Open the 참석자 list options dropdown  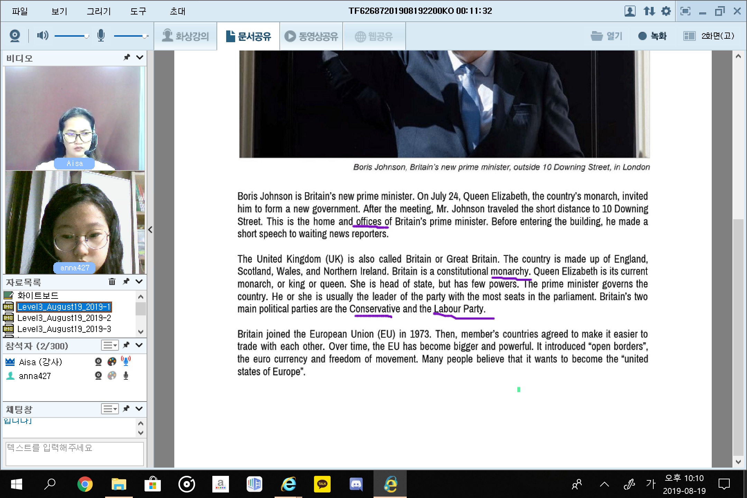coord(110,345)
